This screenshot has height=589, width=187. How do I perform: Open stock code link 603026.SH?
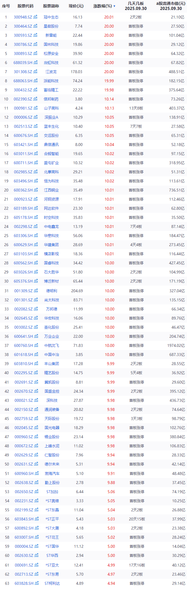23,272
